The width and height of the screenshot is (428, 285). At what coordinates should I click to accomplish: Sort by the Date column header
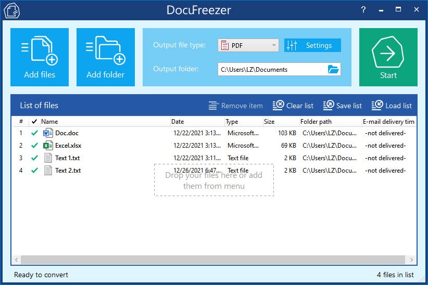(197, 122)
